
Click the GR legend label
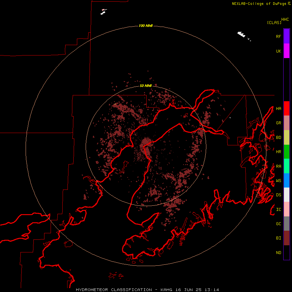click(278, 123)
